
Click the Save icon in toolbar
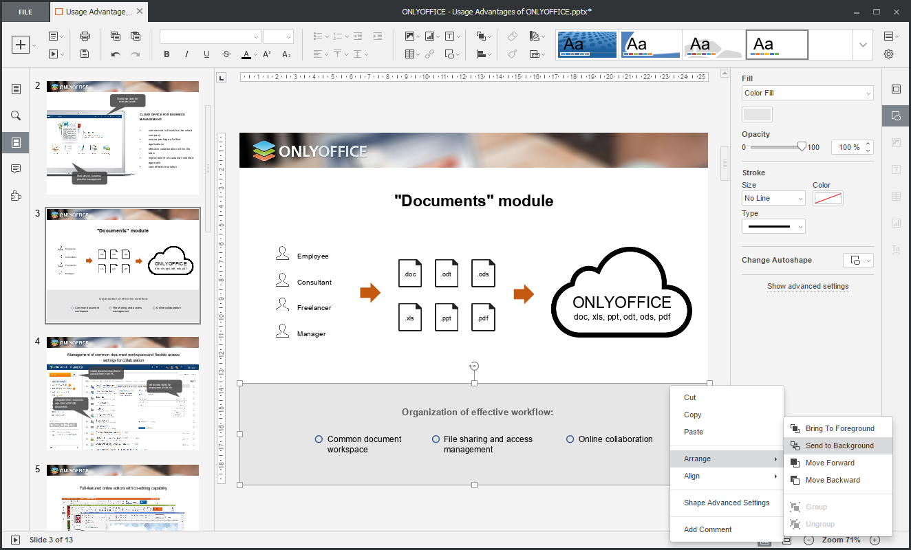coord(85,54)
